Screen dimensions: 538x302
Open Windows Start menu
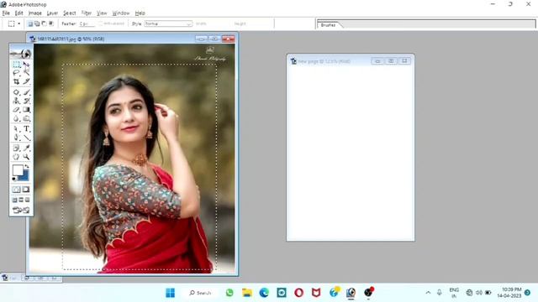pyautogui.click(x=170, y=293)
